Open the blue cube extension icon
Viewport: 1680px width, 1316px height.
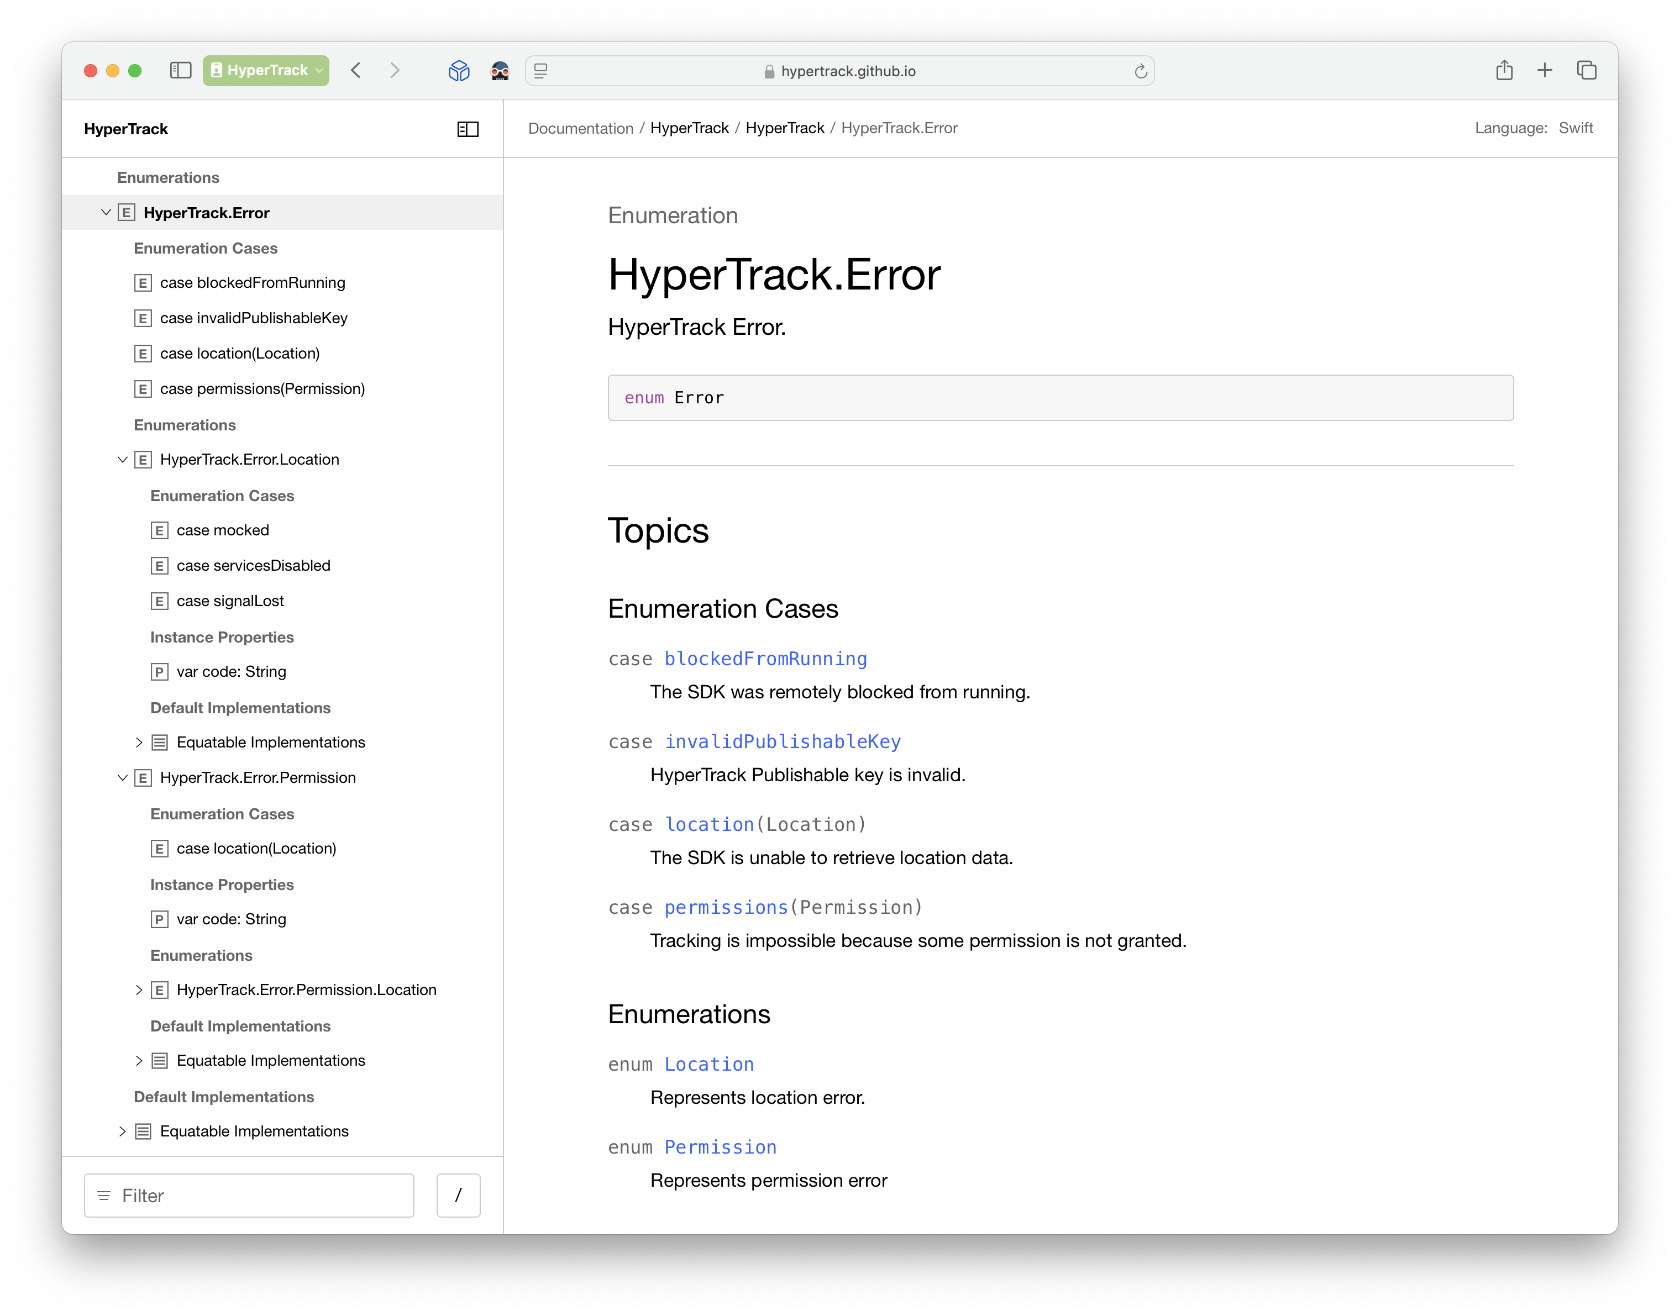459,71
